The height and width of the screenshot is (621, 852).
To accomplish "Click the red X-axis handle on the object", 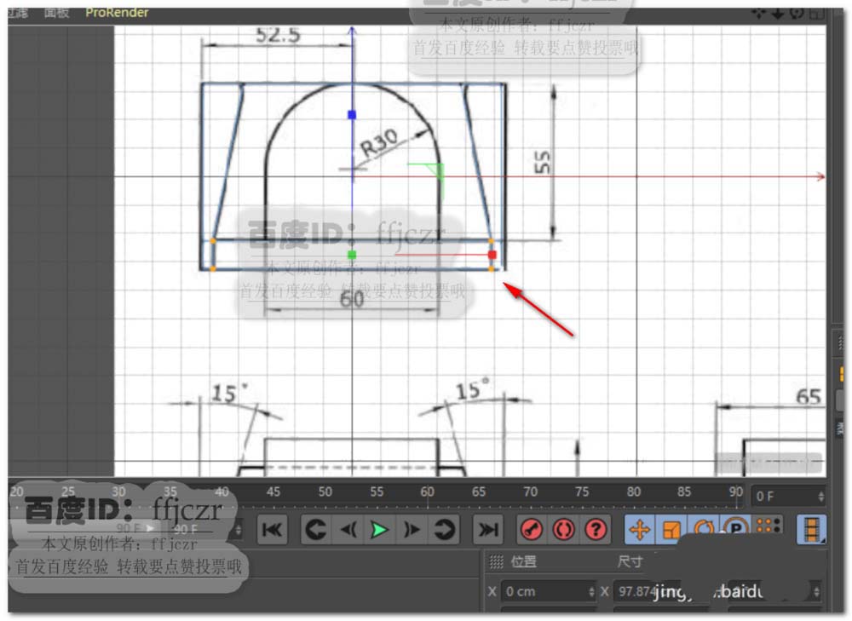I will (x=492, y=255).
